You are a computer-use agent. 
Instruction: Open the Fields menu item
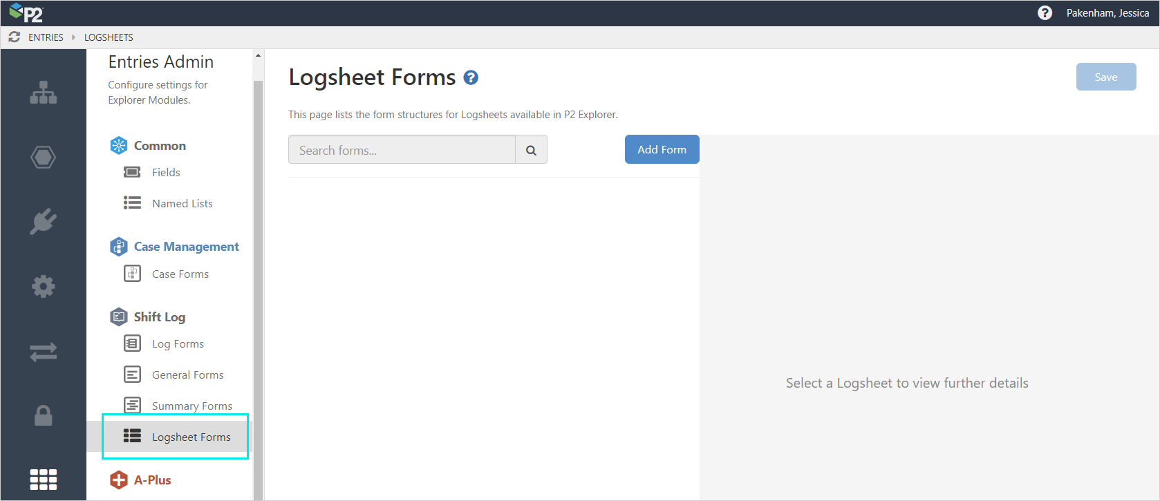(166, 172)
